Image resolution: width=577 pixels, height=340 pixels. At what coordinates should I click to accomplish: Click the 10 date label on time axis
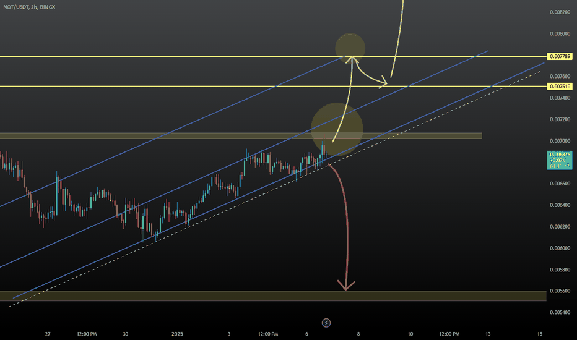point(410,334)
